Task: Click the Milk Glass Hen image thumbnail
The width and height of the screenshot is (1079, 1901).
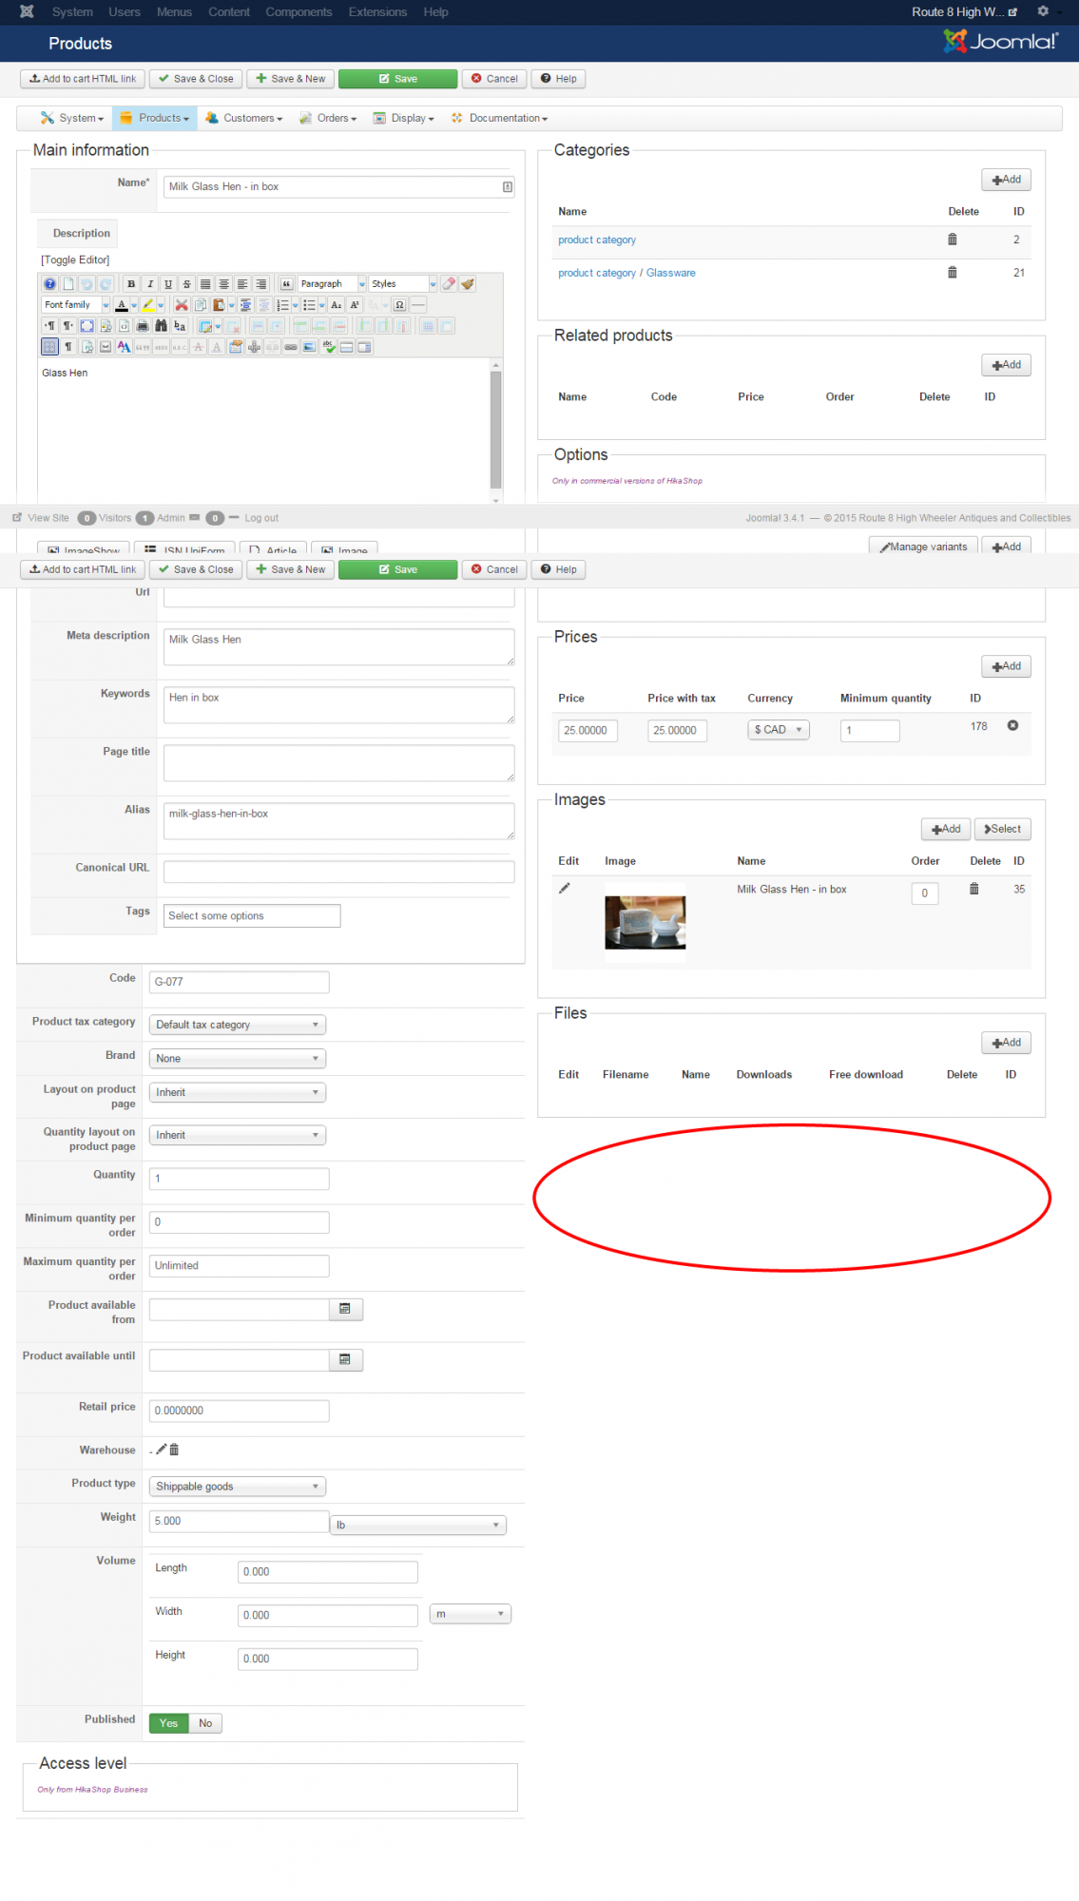Action: [x=645, y=923]
